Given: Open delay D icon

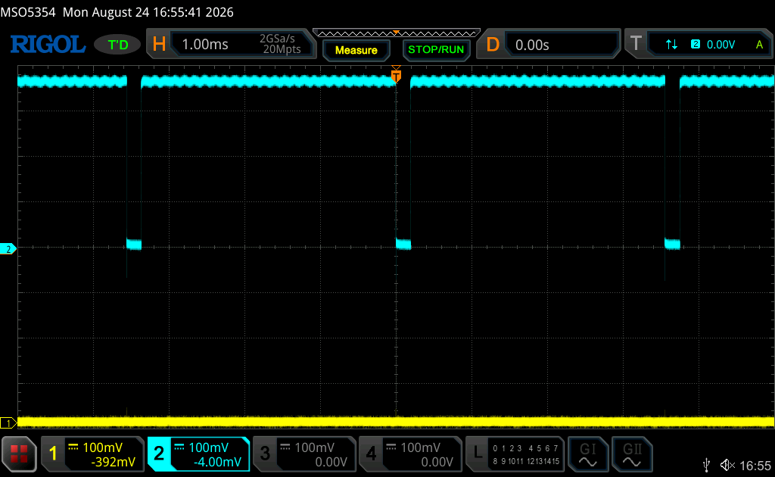Looking at the screenshot, I should pyautogui.click(x=492, y=45).
